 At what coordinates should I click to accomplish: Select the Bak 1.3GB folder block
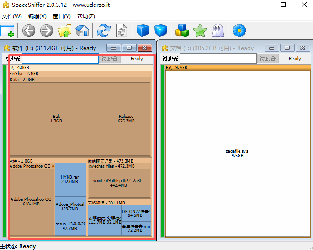[57, 119]
